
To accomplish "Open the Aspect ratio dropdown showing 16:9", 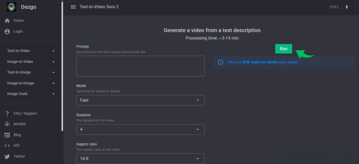I will tap(140, 159).
